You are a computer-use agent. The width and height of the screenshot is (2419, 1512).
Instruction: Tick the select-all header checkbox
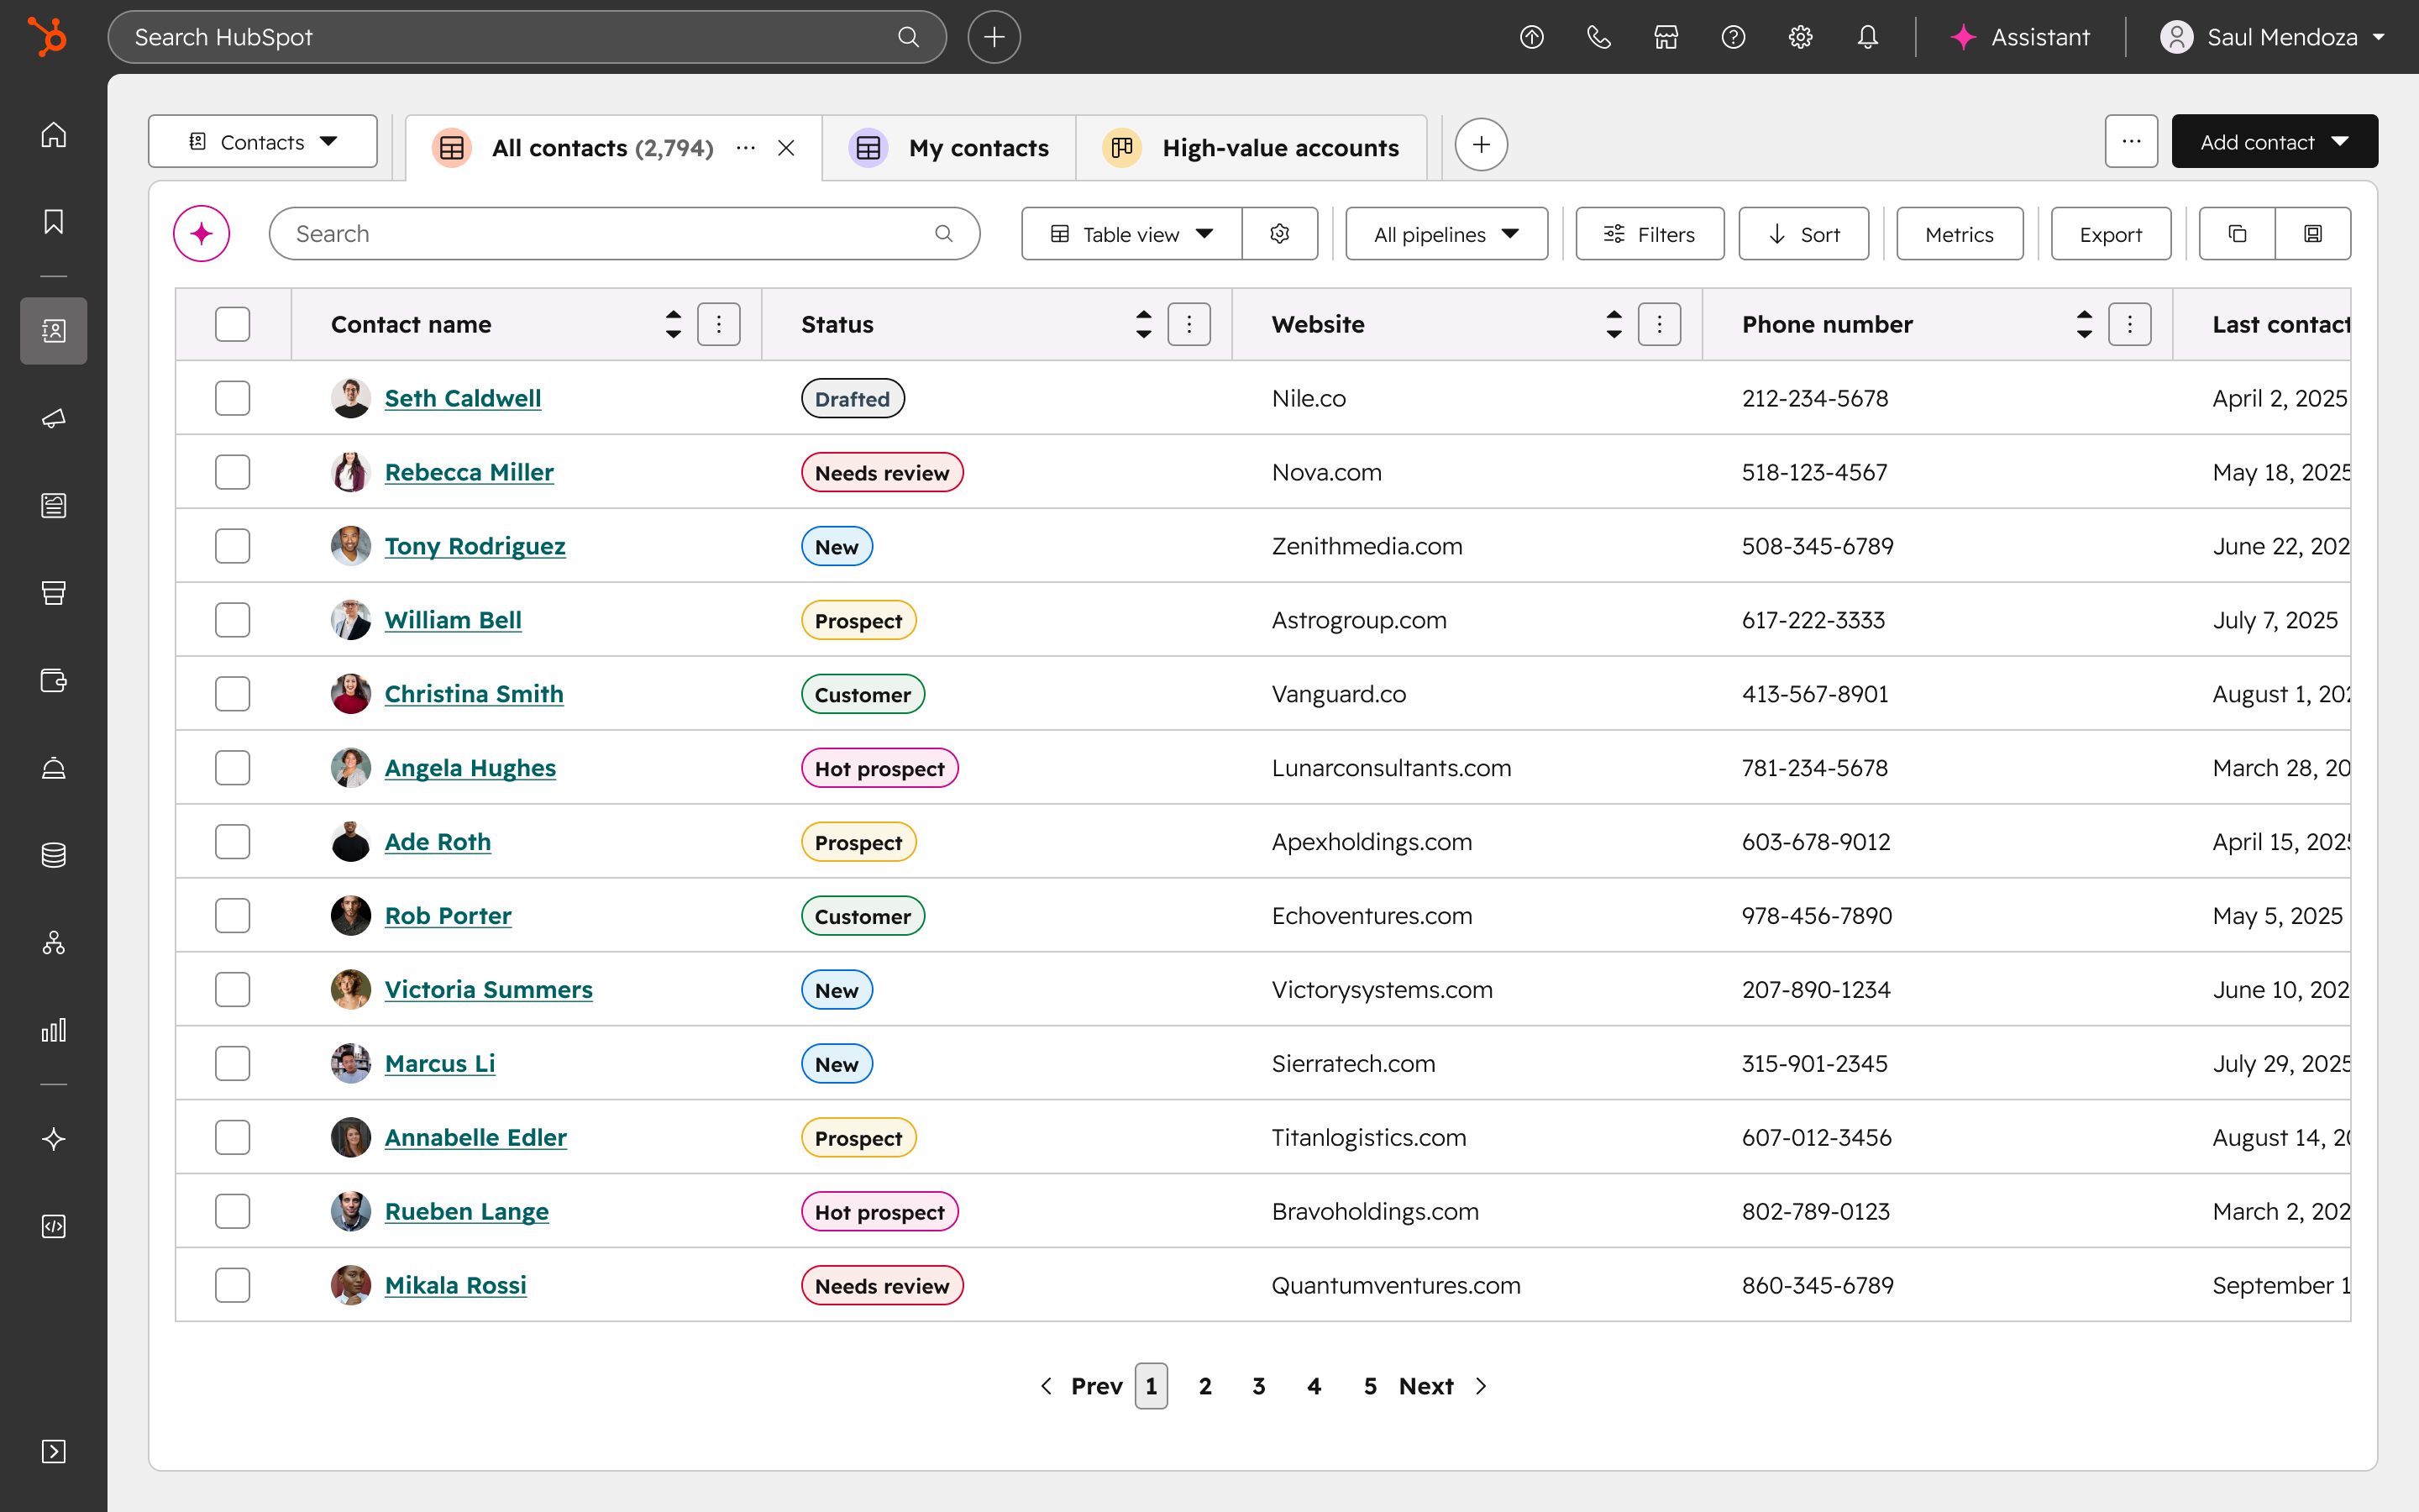click(232, 324)
